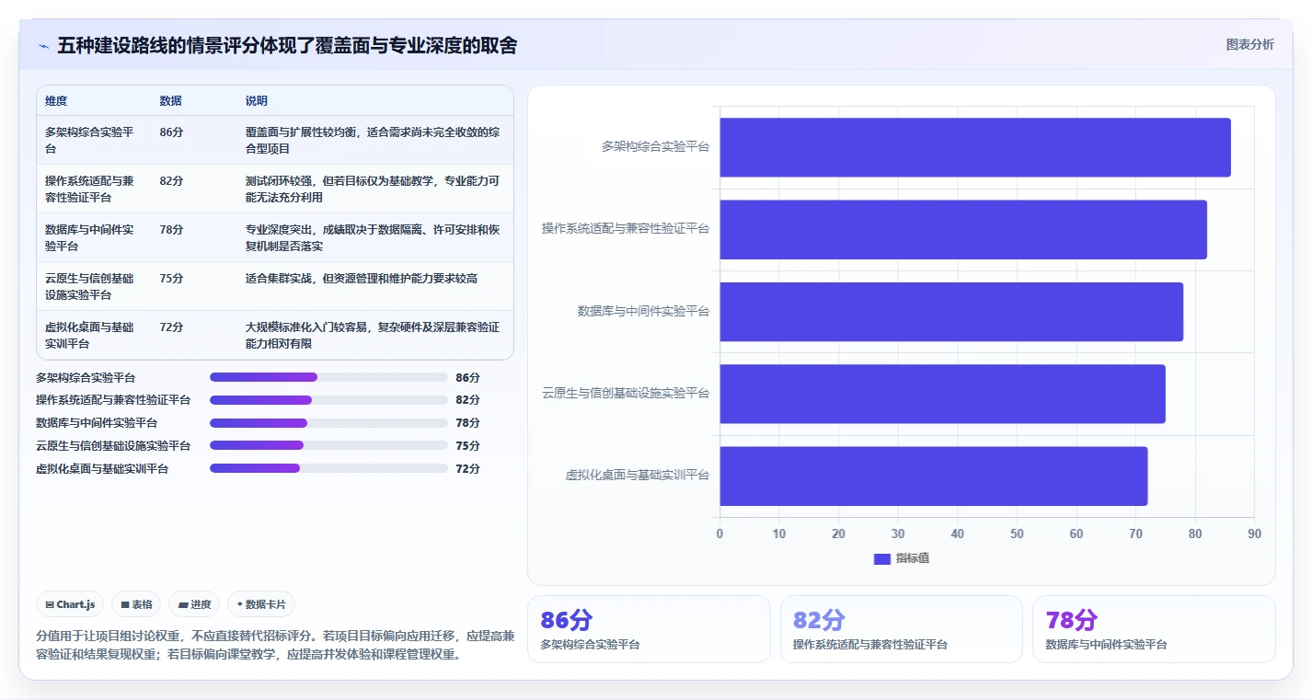
Task: Click the description starting 大规模标准化入门较容易
Action: coord(373,335)
